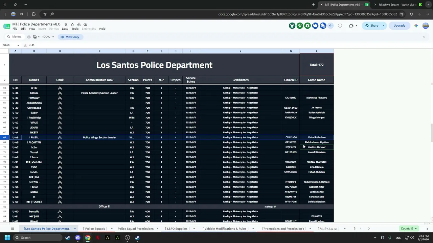Click the Faisal Failachwe game name cell
The height and width of the screenshot is (243, 433).
[x=317, y=137]
